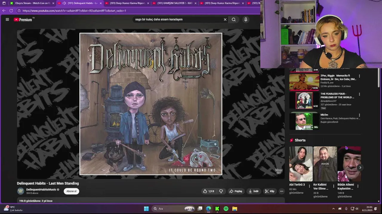Open the 2Pac, Biggie Mamacita title link
This screenshot has height=214, width=382.
pyautogui.click(x=338, y=78)
